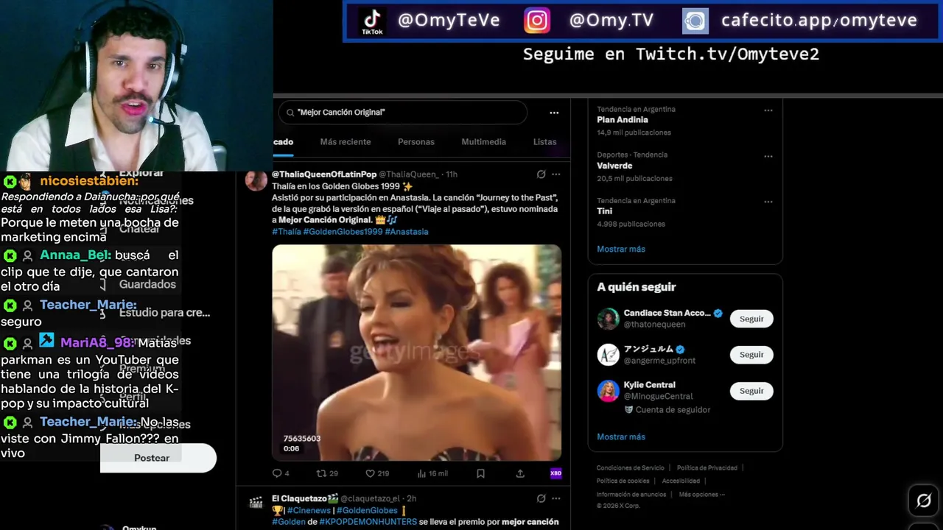Open Thalia post author avatar
The height and width of the screenshot is (530, 943).
tap(256, 180)
